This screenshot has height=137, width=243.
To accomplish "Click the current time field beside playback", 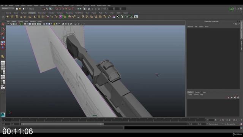I will point(209,120).
